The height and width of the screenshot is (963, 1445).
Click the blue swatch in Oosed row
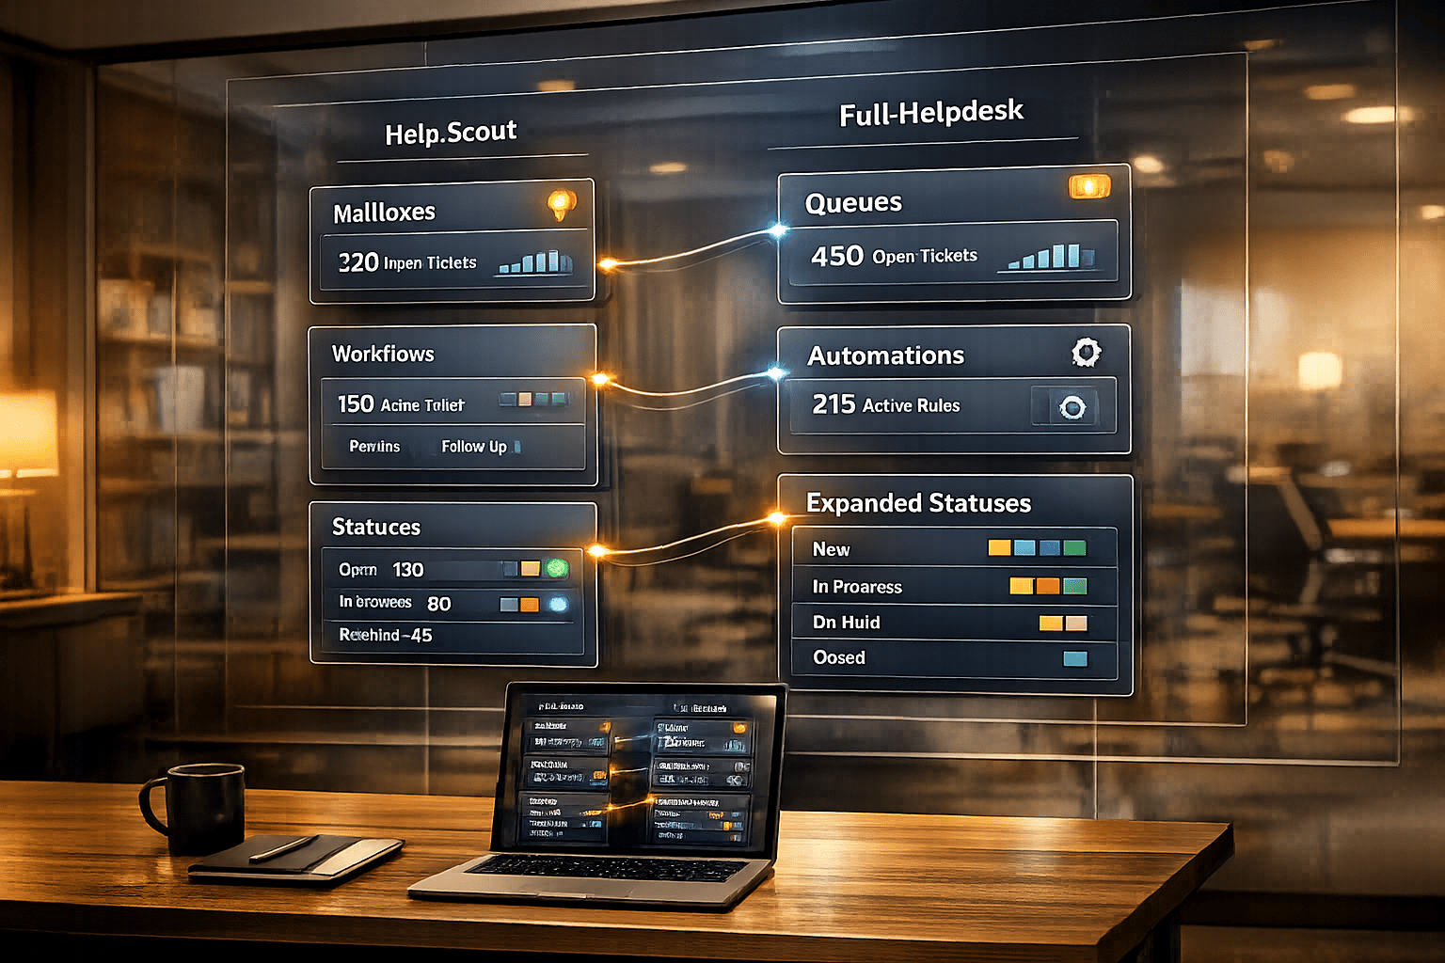point(1074,658)
